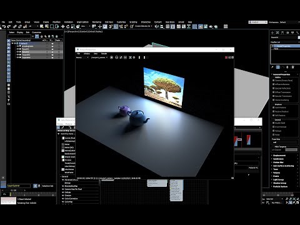The width and height of the screenshot is (300, 225).
Task: Click the scene explorer search field
Action: pos(19,36)
